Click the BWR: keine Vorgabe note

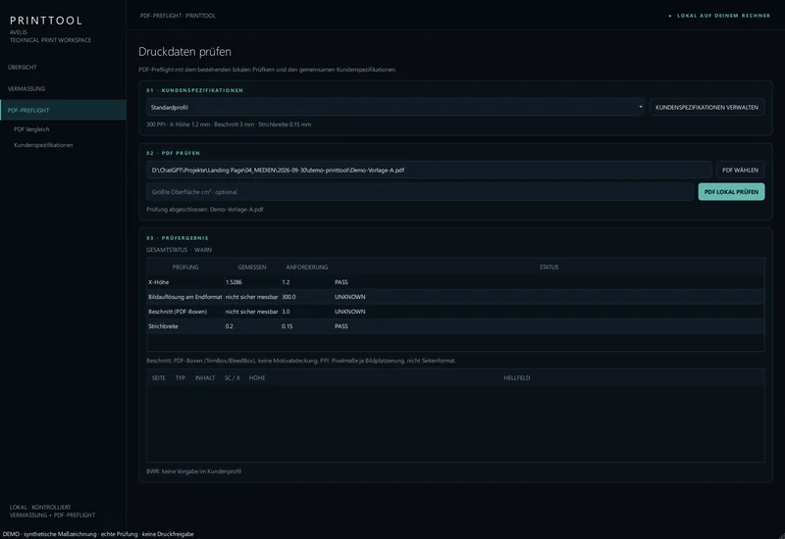coord(193,471)
